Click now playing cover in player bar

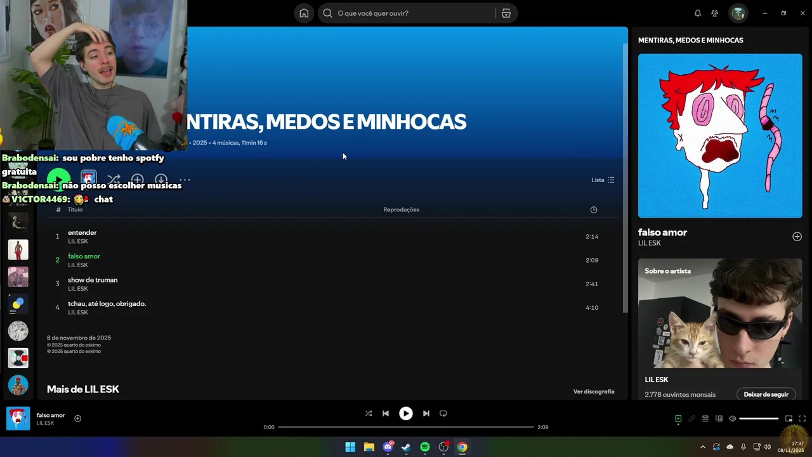click(18, 419)
